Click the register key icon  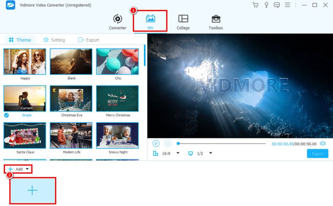coord(266,5)
